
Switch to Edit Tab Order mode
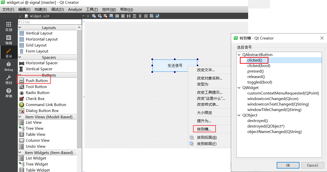pyautogui.click(x=111, y=16)
